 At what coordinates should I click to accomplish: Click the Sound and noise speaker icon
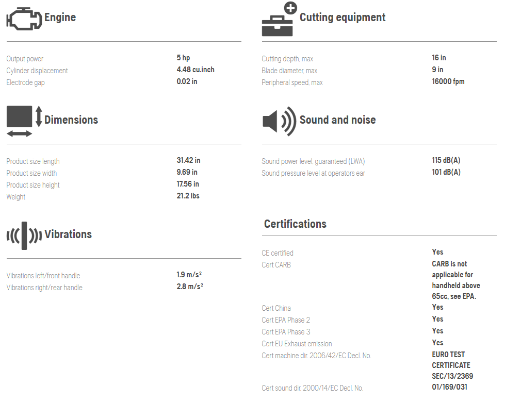pos(279,121)
